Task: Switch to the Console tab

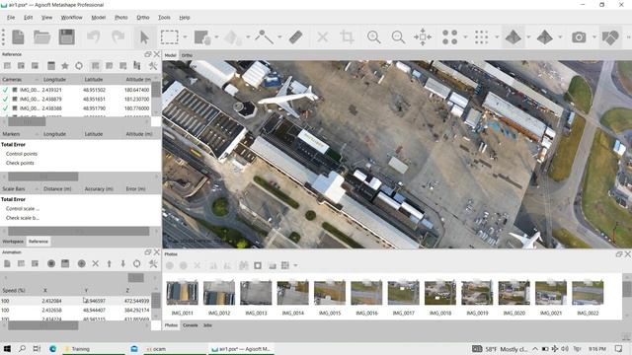Action: pyautogui.click(x=190, y=325)
